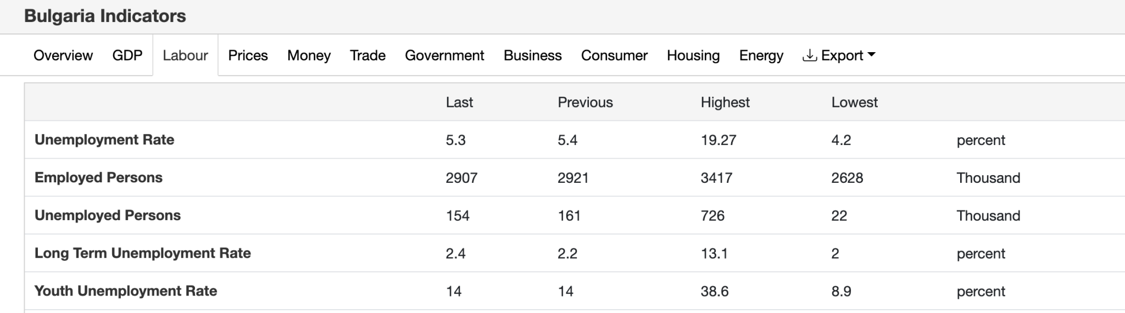Open the Unemployed Persons indicator
This screenshot has height=313, width=1125.
(108, 215)
